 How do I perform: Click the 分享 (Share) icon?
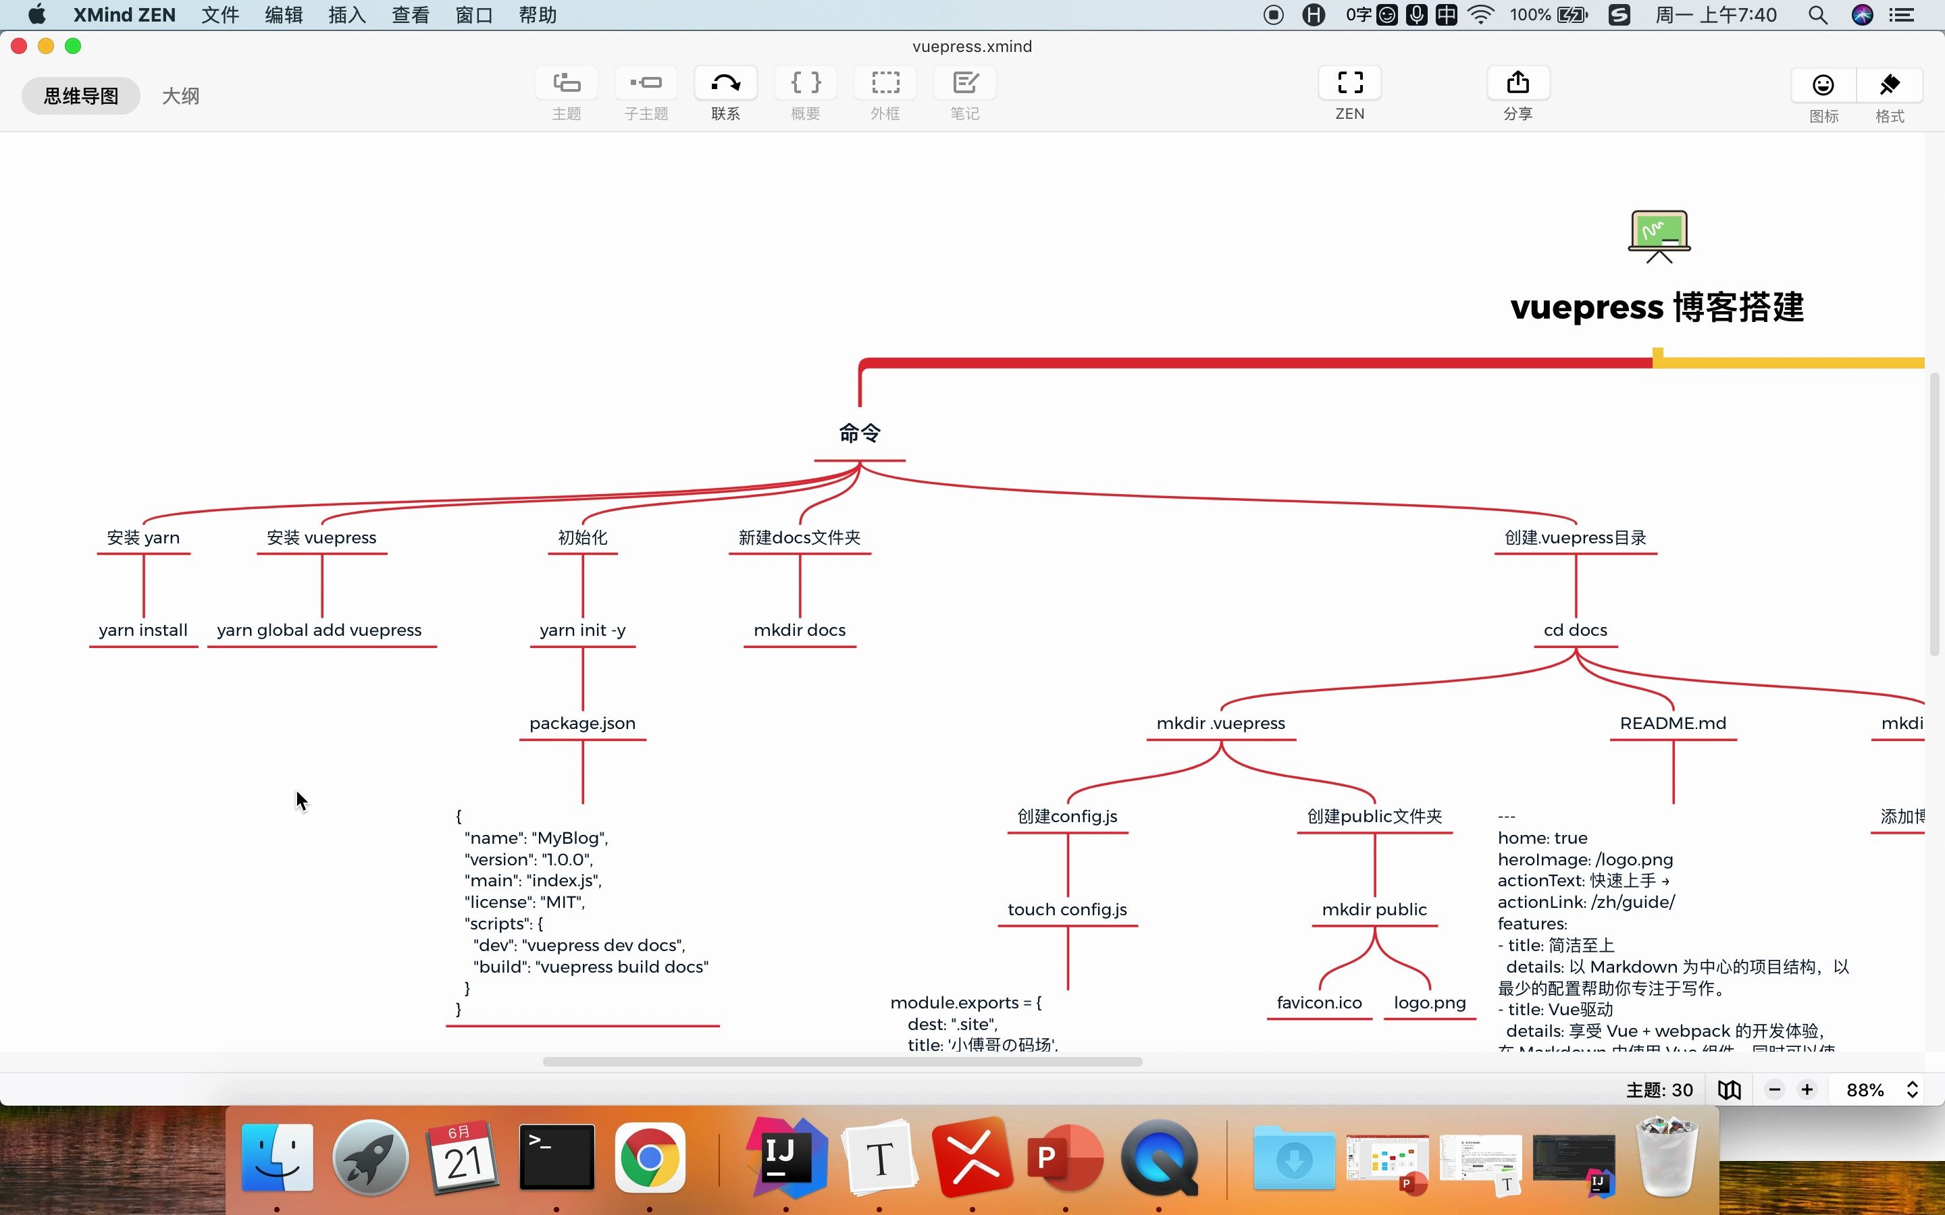pyautogui.click(x=1518, y=83)
